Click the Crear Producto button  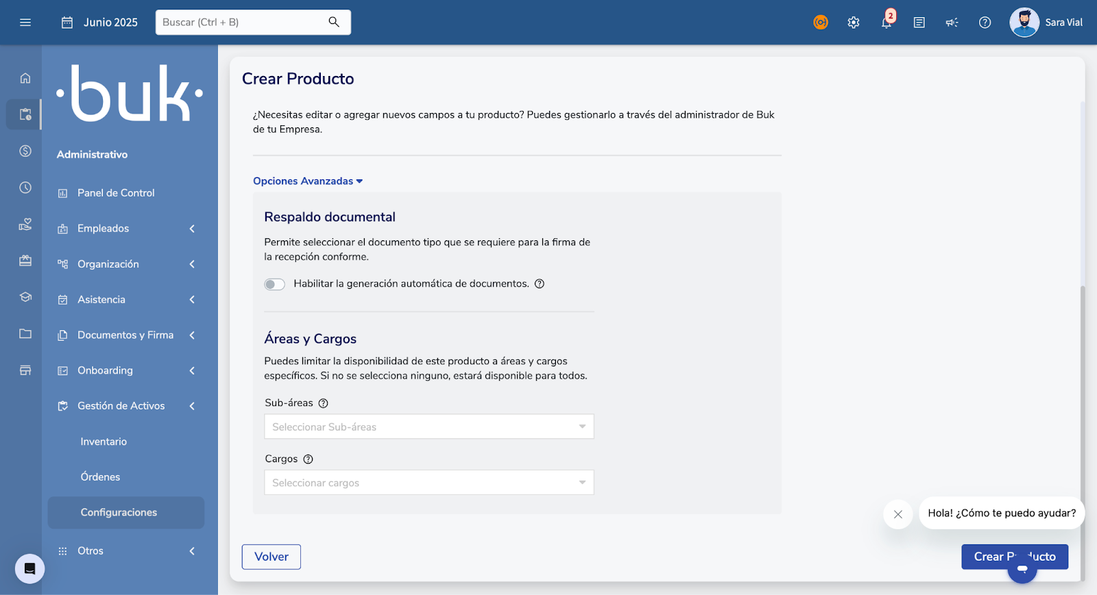[x=987, y=557]
